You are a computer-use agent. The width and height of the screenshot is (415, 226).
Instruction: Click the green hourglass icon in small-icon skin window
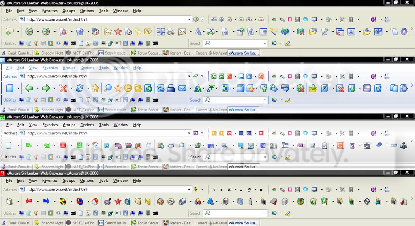click(x=80, y=145)
